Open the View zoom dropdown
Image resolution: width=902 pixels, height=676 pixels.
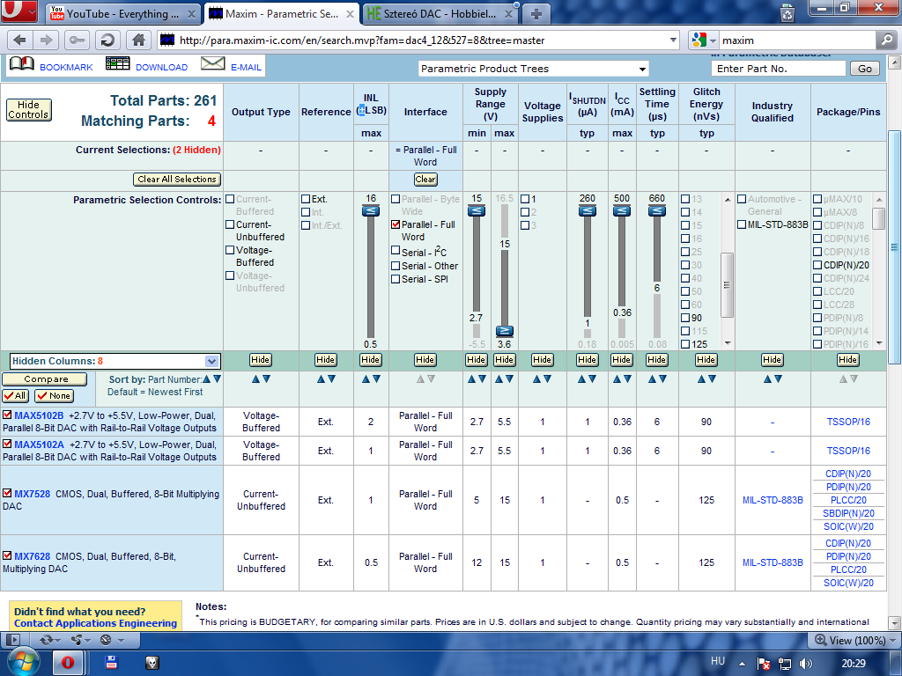pyautogui.click(x=854, y=640)
